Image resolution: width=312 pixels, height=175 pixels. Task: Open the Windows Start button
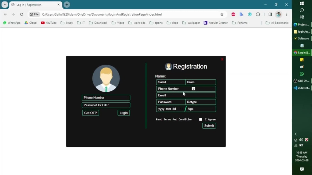tap(302, 3)
